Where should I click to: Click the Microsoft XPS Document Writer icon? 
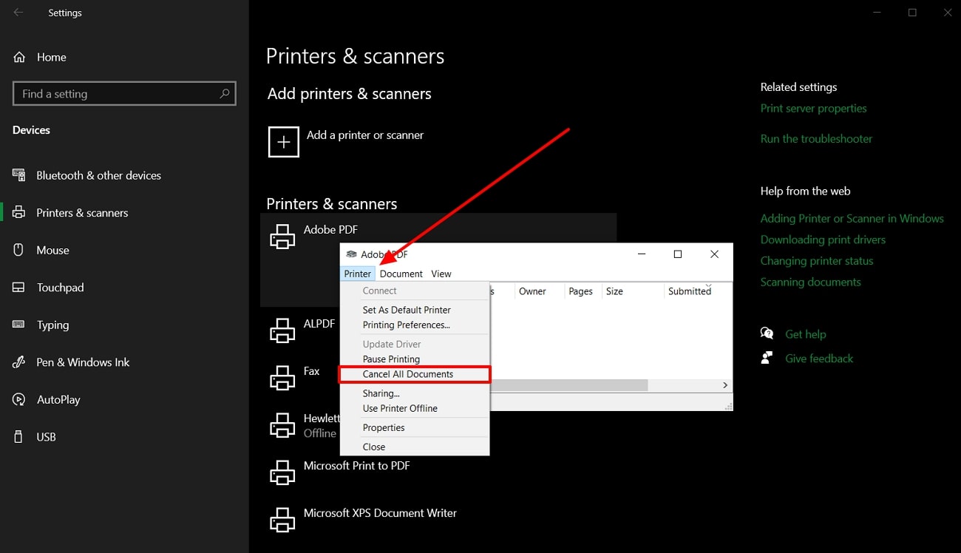pos(282,520)
